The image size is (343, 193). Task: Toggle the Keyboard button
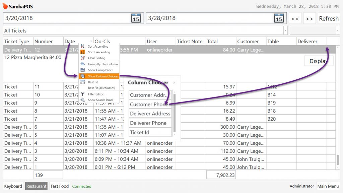[x=13, y=186]
